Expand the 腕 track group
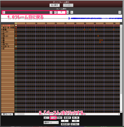Screen dimensions: 124x127 [x=2, y=40]
